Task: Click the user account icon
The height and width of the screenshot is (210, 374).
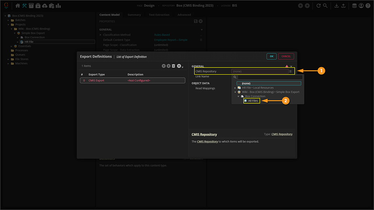Action: 361,6
